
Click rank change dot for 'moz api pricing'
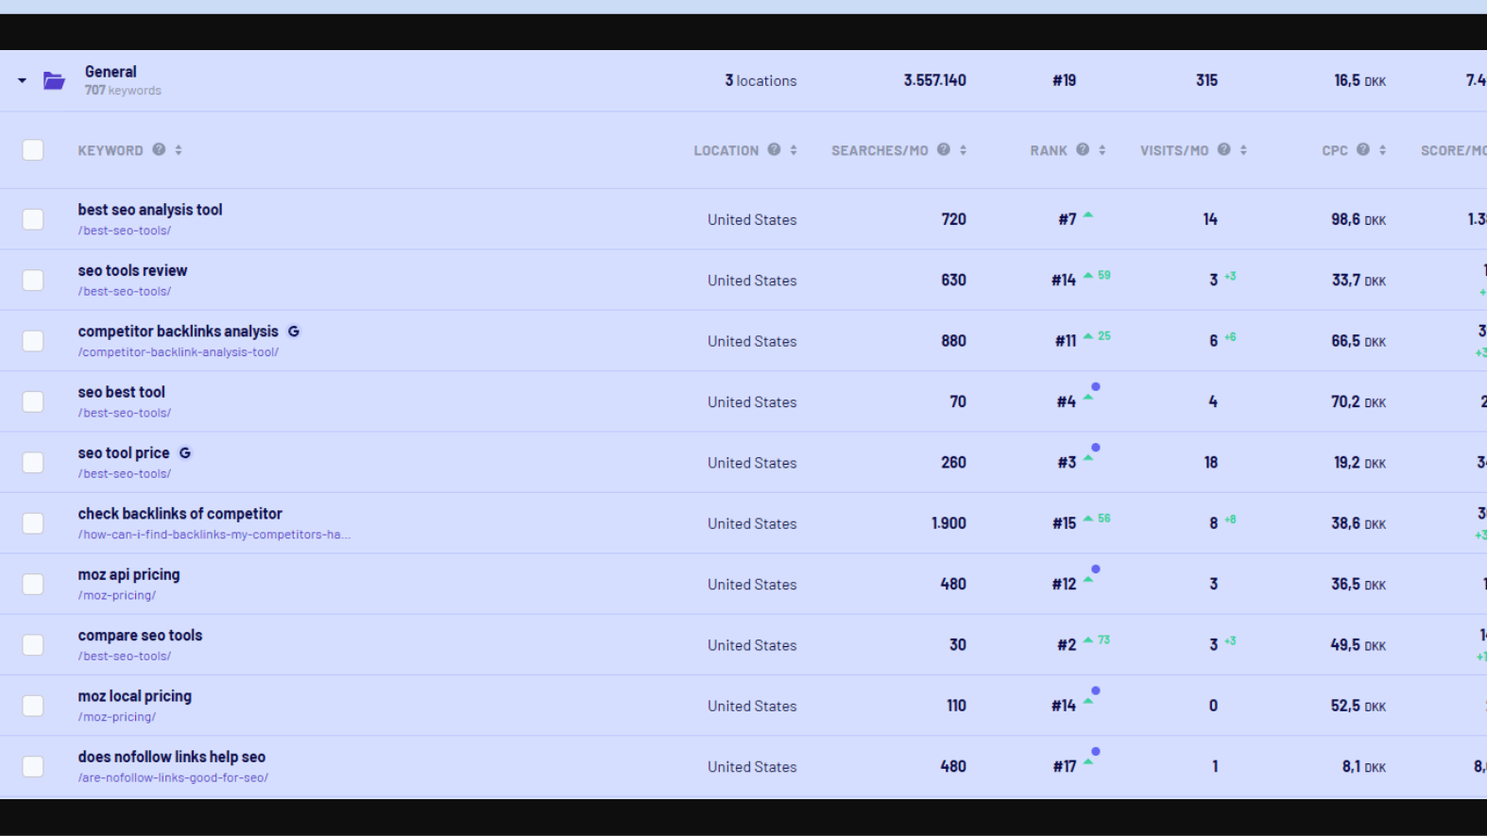point(1096,569)
